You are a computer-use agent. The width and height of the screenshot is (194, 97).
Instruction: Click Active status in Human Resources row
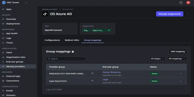pyautogui.click(x=154, y=74)
